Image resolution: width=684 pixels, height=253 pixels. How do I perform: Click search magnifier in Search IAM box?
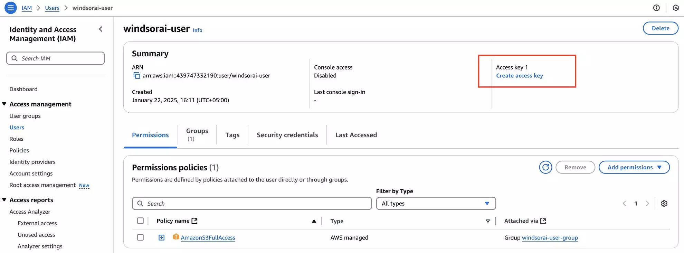(x=15, y=58)
